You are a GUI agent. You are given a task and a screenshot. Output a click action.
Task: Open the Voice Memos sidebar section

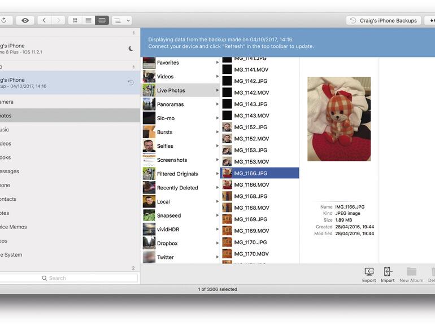(70, 227)
